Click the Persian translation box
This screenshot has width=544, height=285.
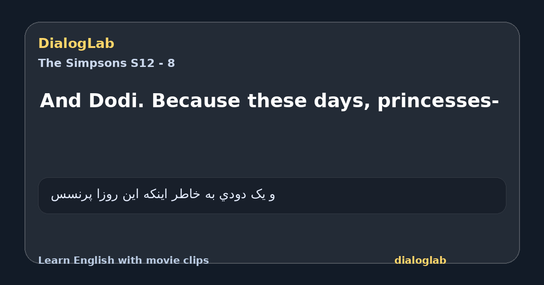pyautogui.click(x=272, y=195)
